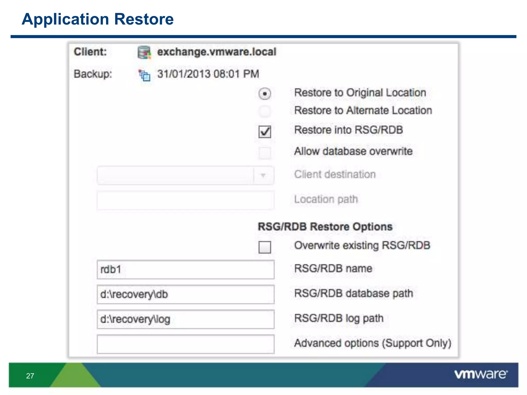
Task: Click the Restore into RSG/RDB label
Action: (348, 130)
